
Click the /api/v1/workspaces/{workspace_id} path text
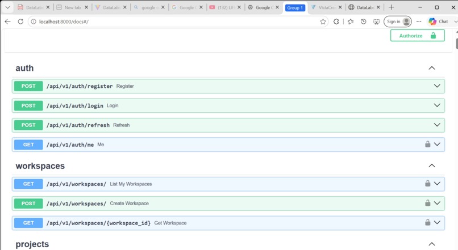(98, 223)
